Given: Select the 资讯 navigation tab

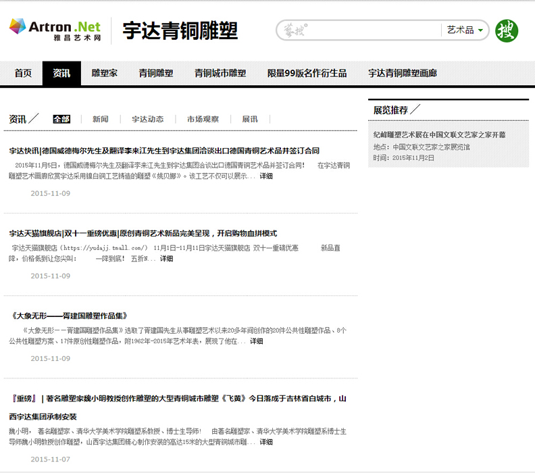Looking at the screenshot, I should (x=61, y=74).
